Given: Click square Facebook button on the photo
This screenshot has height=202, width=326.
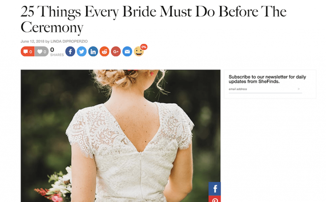Looking at the screenshot, I should pos(215,189).
